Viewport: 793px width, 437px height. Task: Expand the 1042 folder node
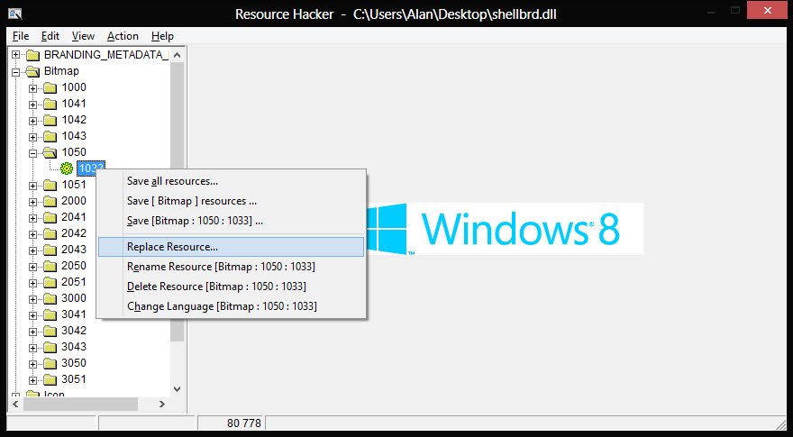click(x=32, y=121)
